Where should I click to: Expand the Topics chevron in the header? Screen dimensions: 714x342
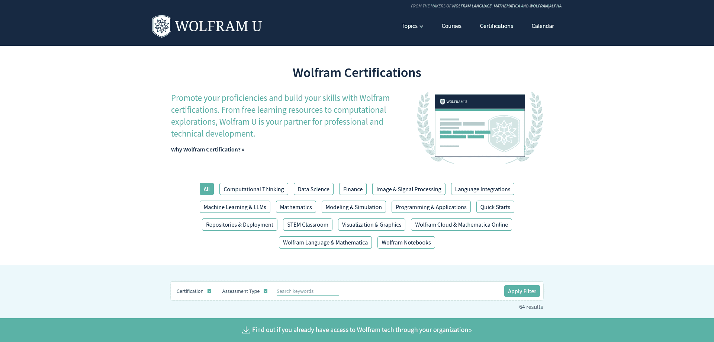pyautogui.click(x=421, y=26)
